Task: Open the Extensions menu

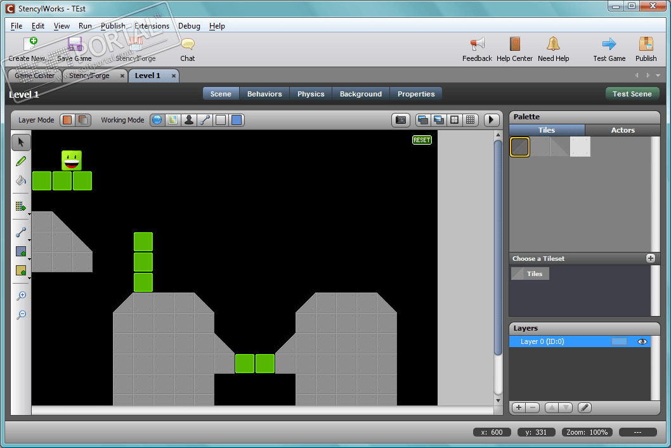Action: (152, 25)
